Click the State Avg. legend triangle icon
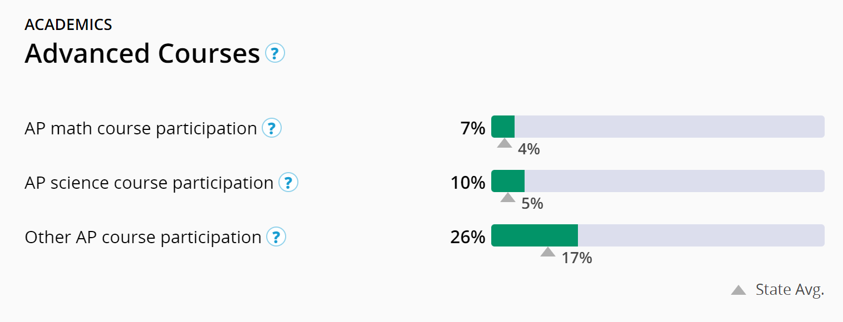843x322 pixels. tap(739, 290)
